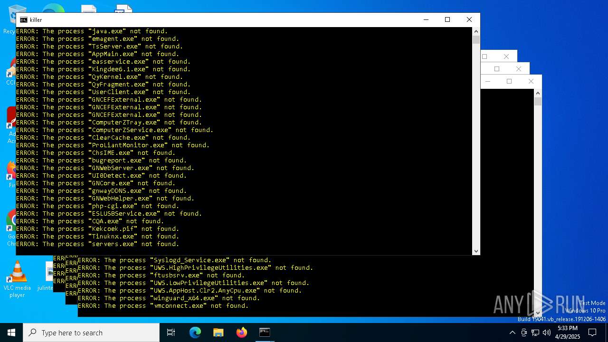Image resolution: width=608 pixels, height=342 pixels.
Task: Click the taskbar search box
Action: (x=91, y=332)
